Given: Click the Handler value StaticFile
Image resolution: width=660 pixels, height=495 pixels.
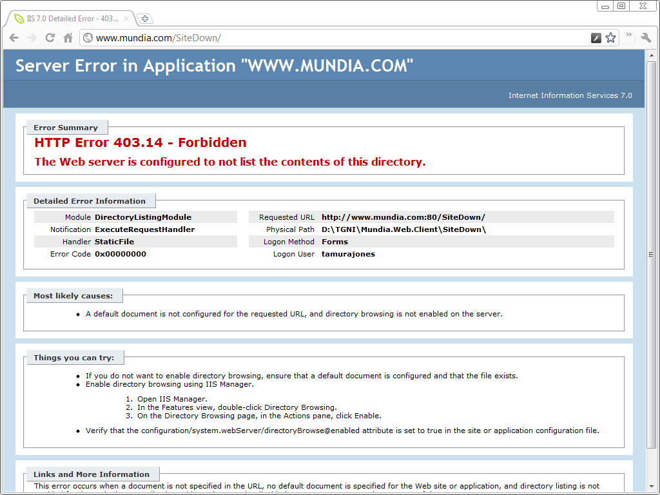Looking at the screenshot, I should click(x=115, y=242).
